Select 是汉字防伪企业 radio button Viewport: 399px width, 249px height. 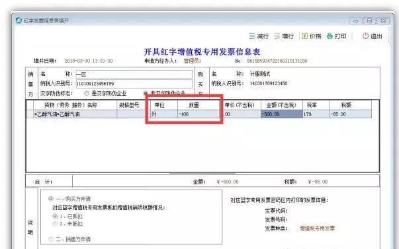tap(87, 93)
